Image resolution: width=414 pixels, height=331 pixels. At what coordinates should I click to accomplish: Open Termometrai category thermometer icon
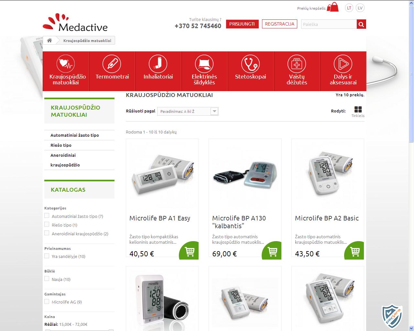point(112,64)
